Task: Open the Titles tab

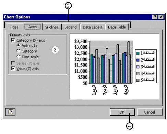Action: click(14, 27)
